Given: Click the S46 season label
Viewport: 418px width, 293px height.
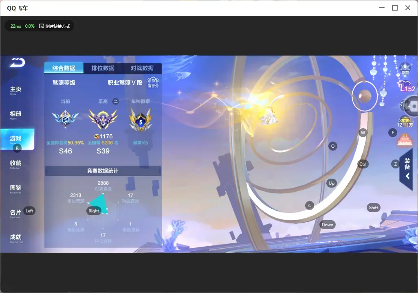Looking at the screenshot, I should click(65, 151).
